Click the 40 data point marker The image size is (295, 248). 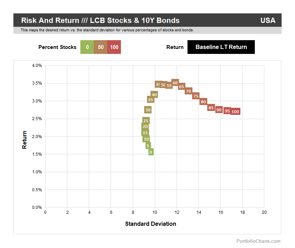[154, 94]
